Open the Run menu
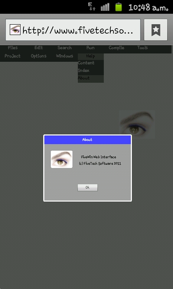 90,48
